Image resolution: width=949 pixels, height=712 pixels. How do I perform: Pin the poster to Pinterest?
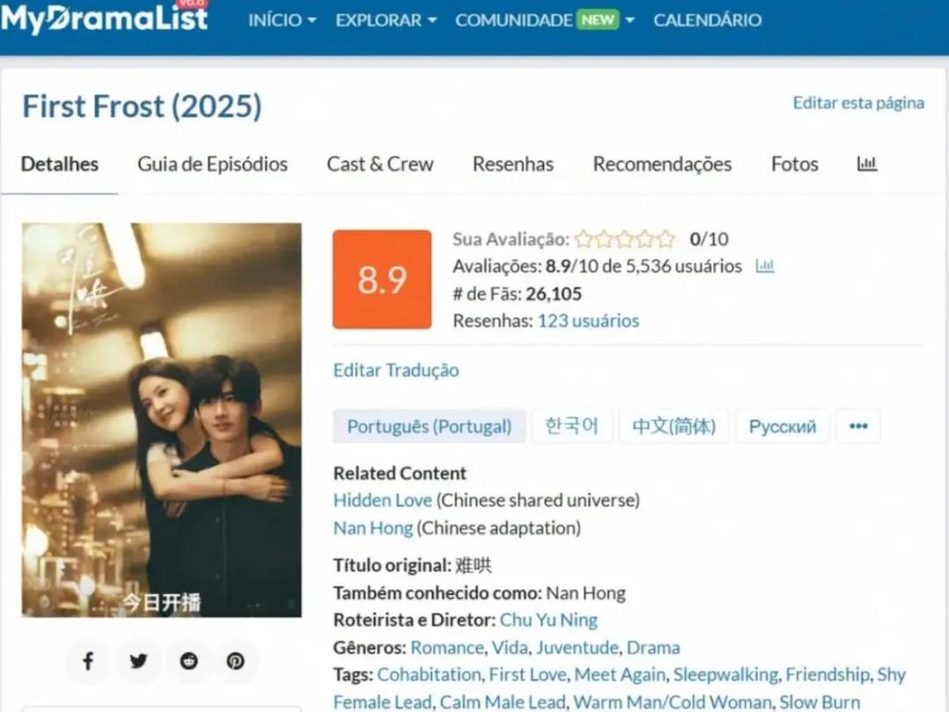click(235, 660)
